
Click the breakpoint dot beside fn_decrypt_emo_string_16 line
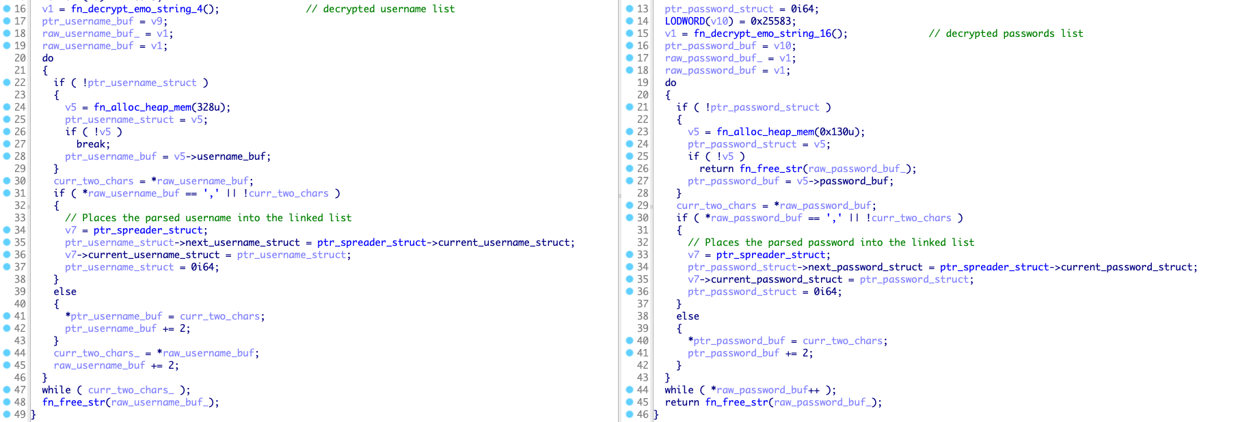(x=630, y=33)
